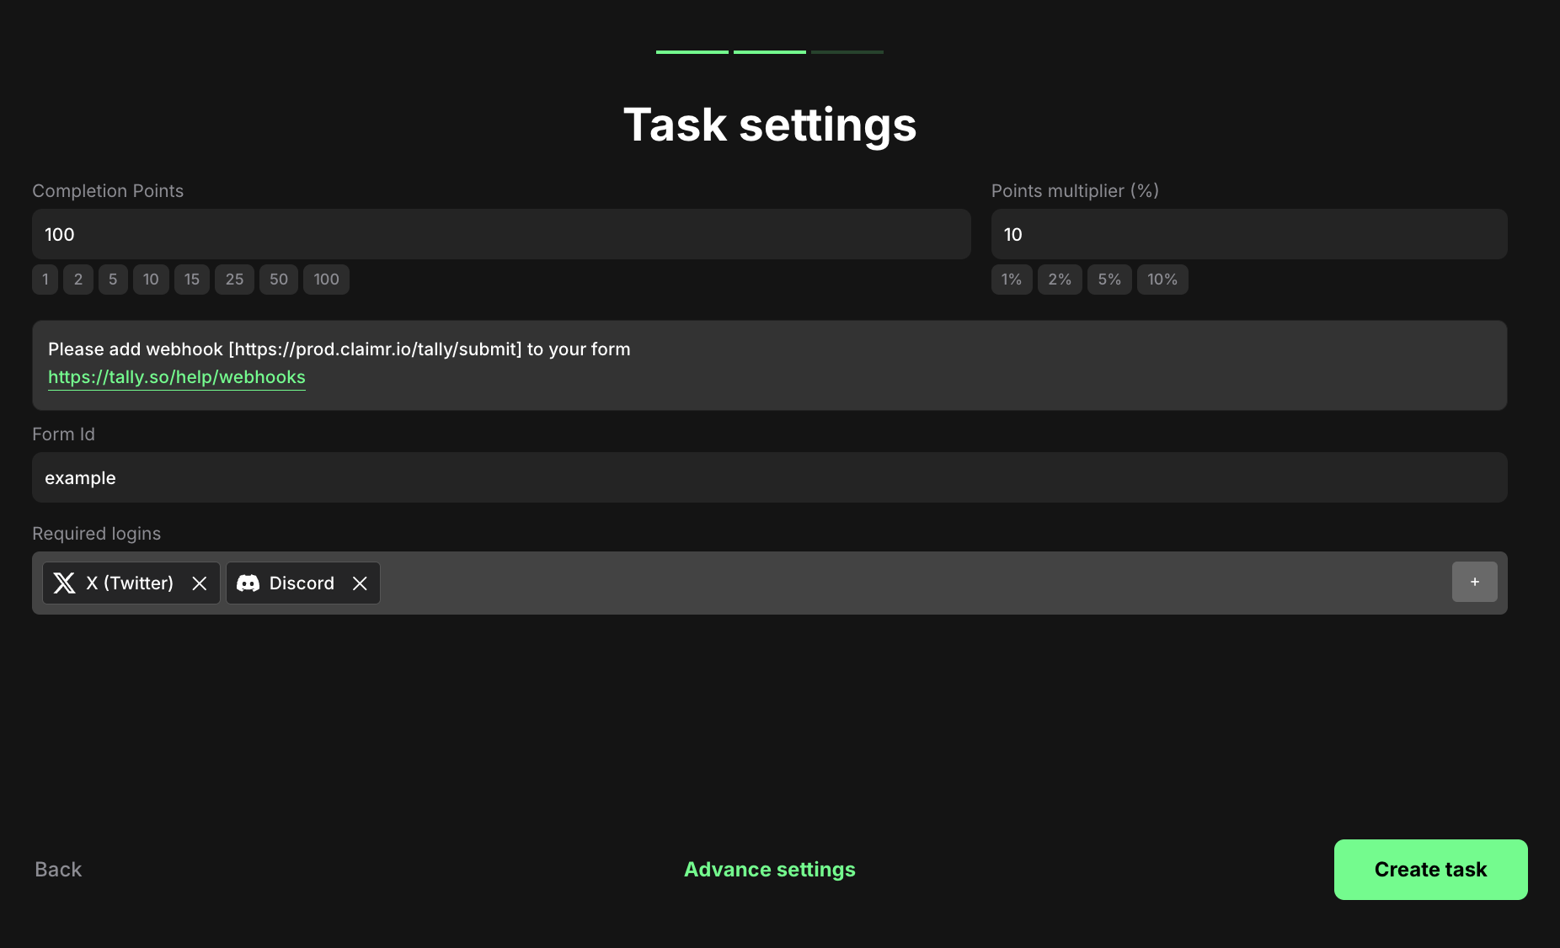
Task: Click the X (Twitter) login tag label
Action: (130, 583)
